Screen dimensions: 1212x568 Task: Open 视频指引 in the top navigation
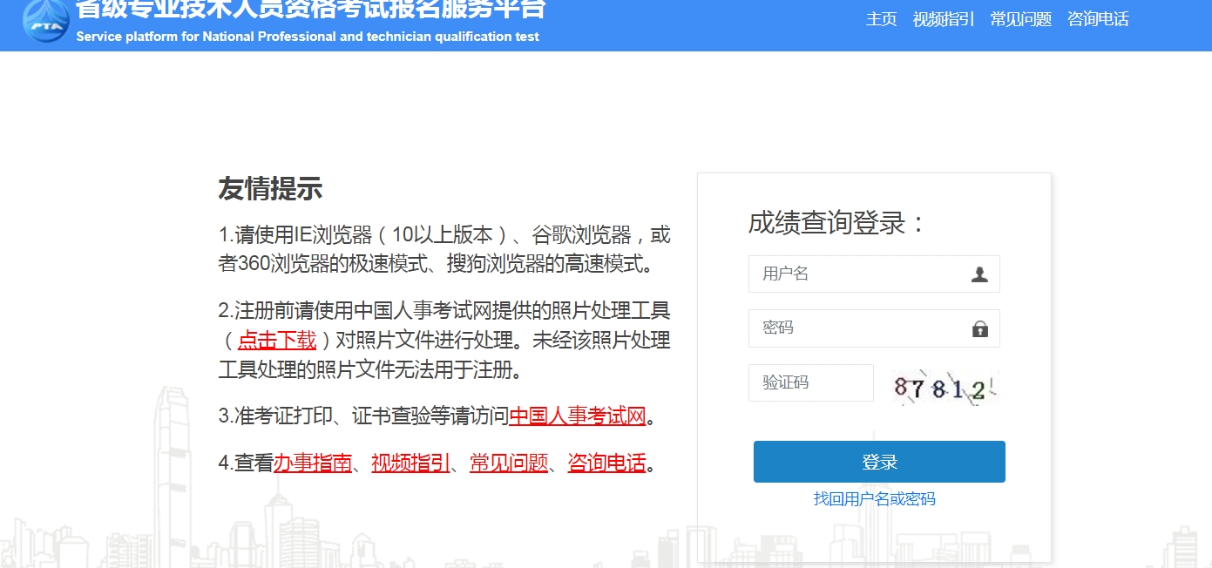[944, 19]
